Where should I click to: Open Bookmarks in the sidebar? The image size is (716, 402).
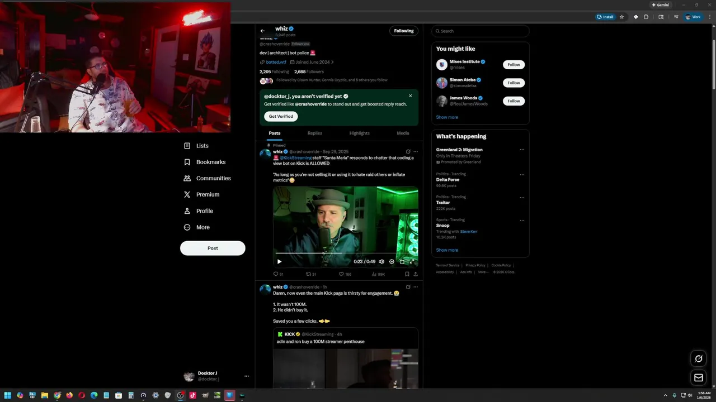click(x=205, y=162)
